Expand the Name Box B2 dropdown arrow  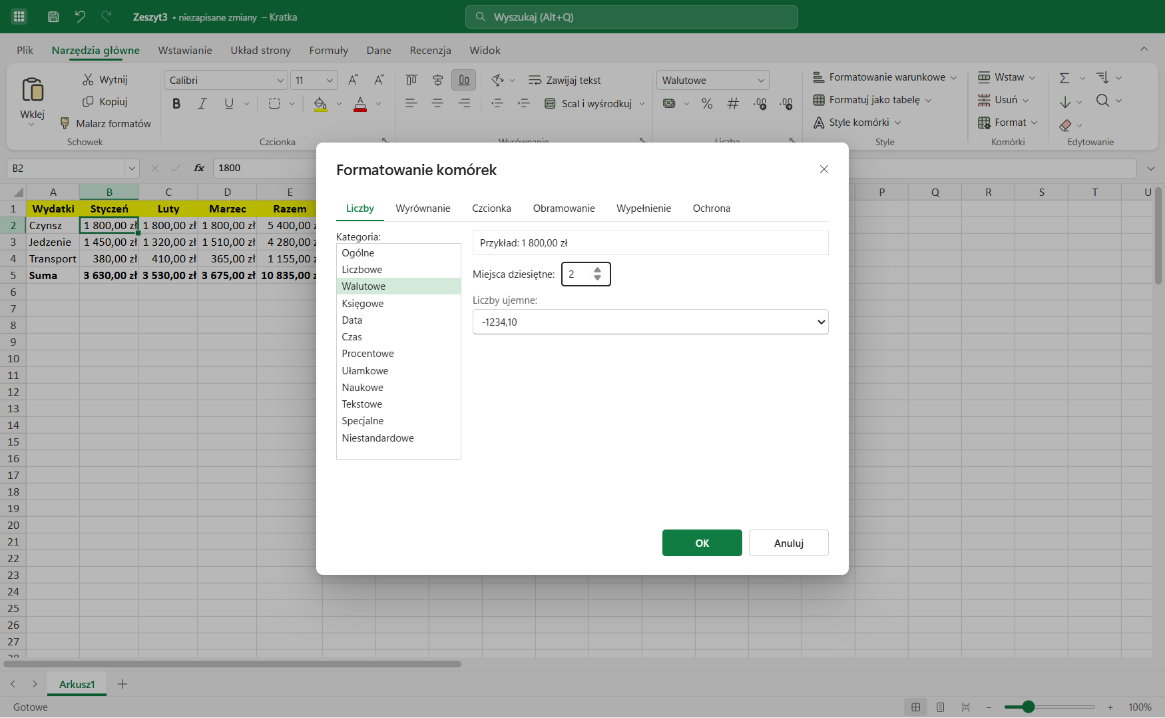[x=132, y=169]
